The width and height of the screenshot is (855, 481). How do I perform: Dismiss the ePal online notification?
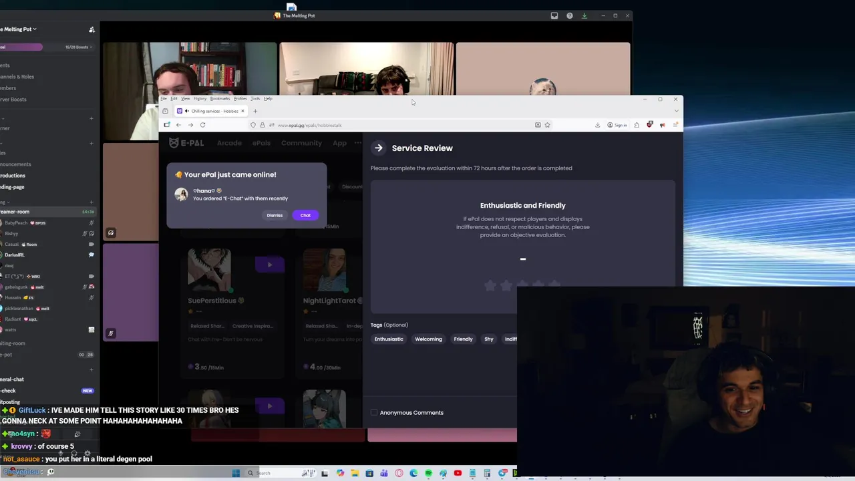(x=275, y=215)
